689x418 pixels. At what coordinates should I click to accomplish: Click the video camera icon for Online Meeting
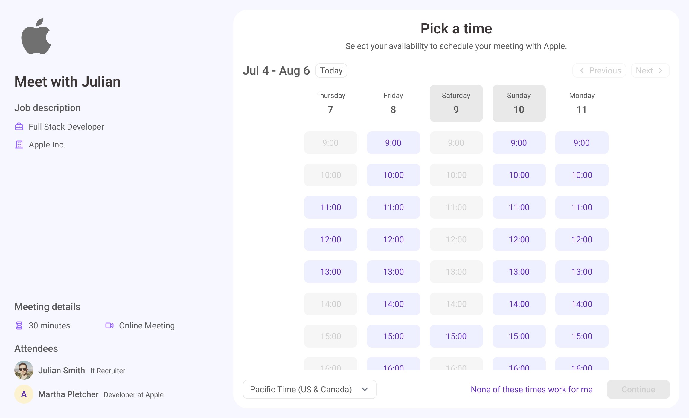tap(109, 325)
